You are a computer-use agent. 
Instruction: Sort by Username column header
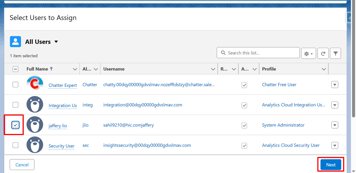point(114,69)
